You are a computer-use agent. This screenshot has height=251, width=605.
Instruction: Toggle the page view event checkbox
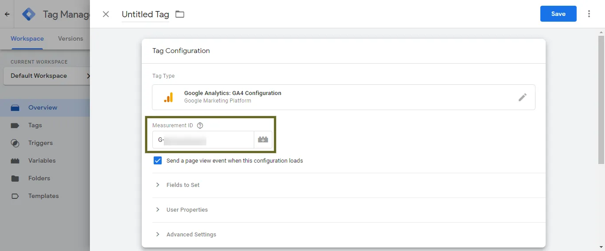[158, 160]
